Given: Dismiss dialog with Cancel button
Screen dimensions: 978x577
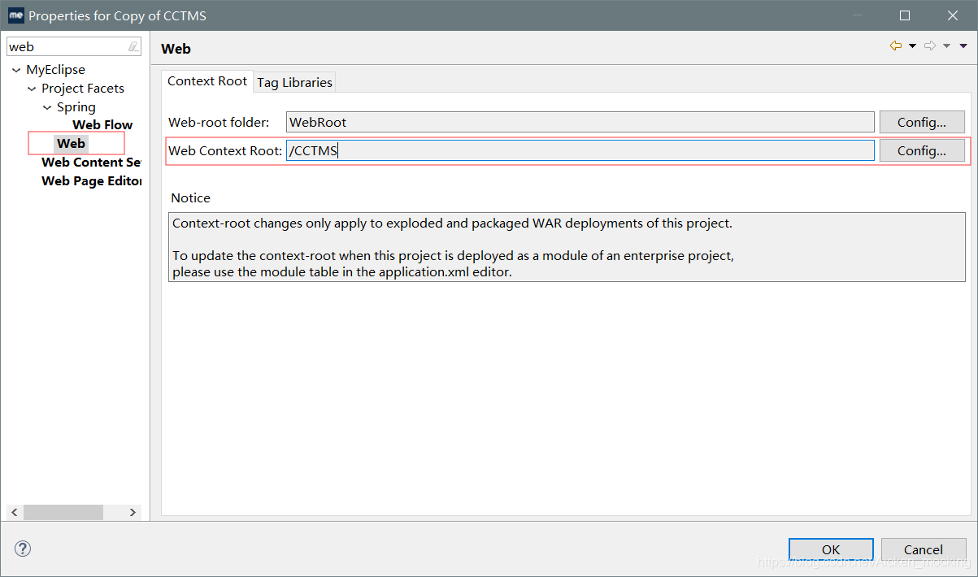Looking at the screenshot, I should (x=924, y=549).
